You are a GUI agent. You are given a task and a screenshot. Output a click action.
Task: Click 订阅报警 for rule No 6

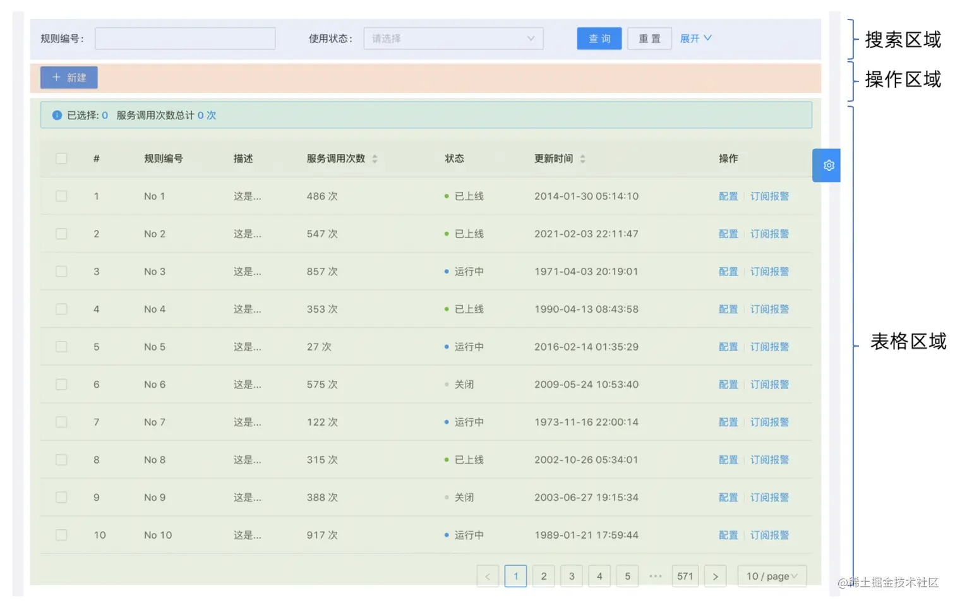(x=770, y=384)
